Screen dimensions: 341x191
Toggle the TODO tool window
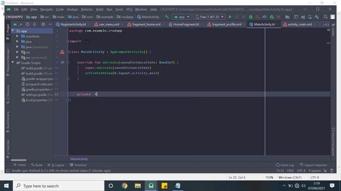coord(20,165)
